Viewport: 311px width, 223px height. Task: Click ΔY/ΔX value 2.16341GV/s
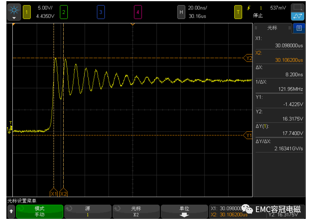coord(288,149)
